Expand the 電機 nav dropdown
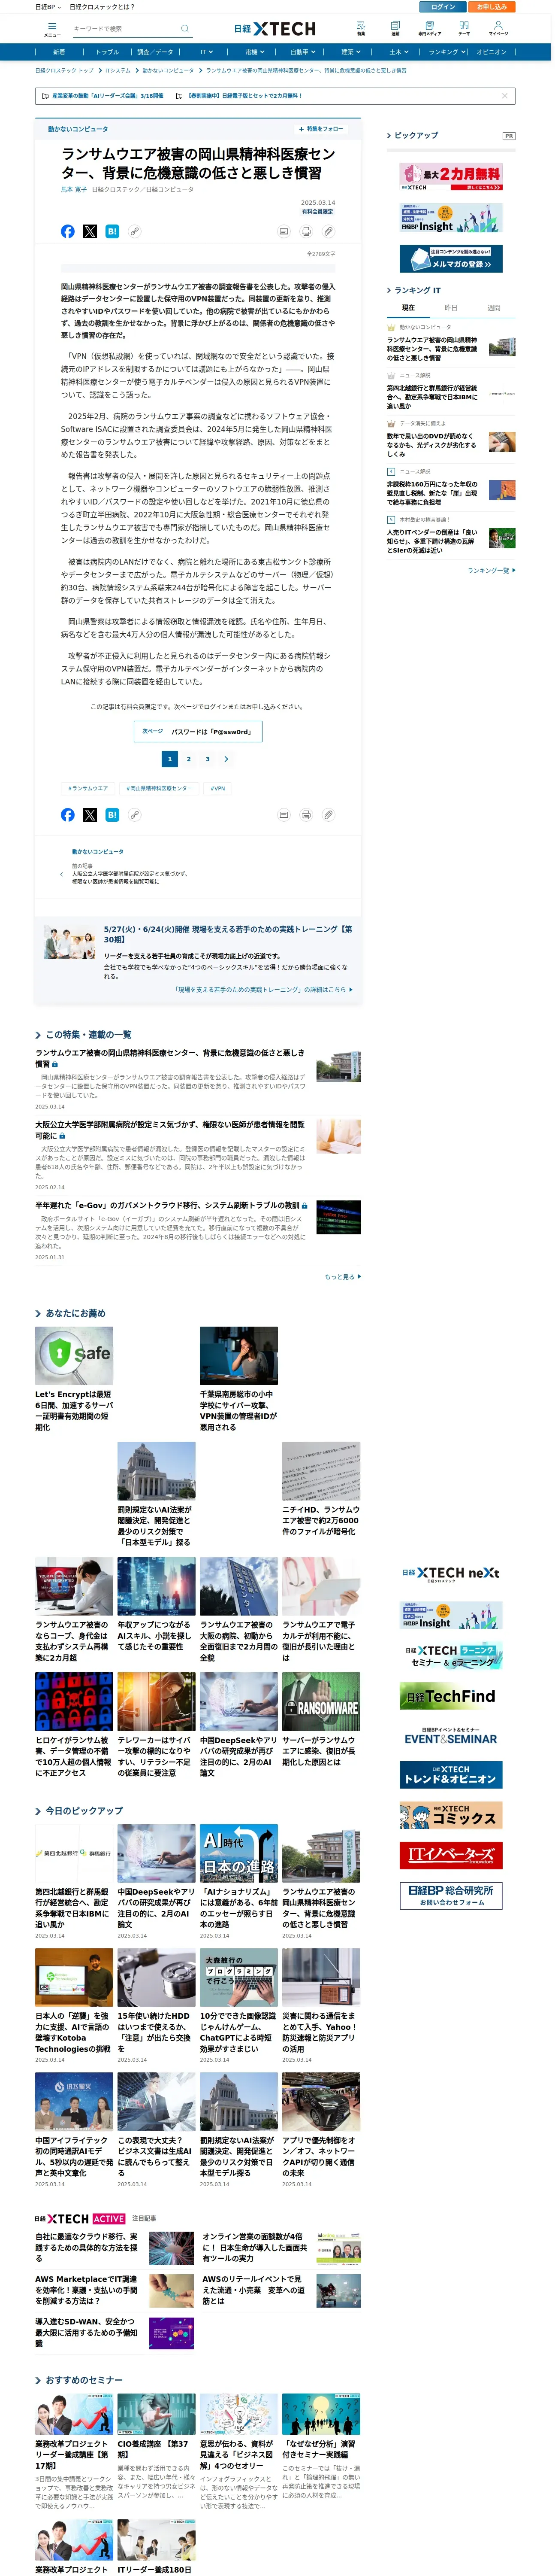Viewport: 555px width, 2576px height. pos(254,52)
